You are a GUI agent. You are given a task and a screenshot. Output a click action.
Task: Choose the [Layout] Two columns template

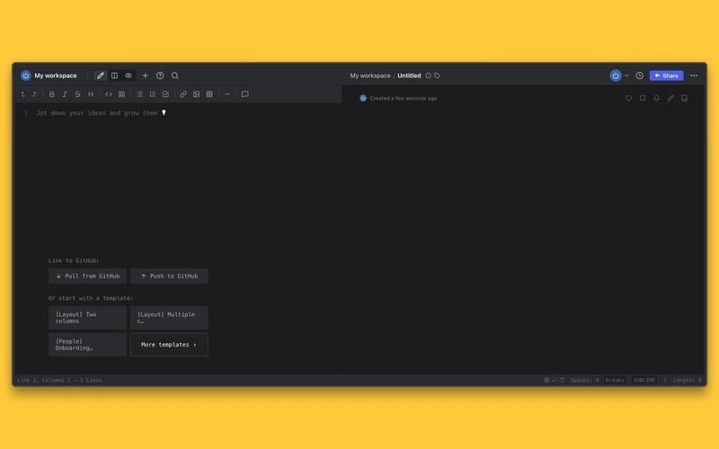tap(87, 318)
